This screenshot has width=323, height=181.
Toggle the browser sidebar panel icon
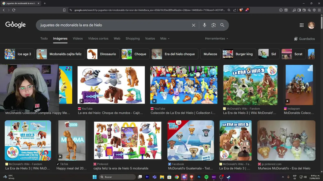point(299,10)
